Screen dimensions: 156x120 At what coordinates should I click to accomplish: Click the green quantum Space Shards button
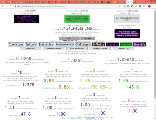click(x=77, y=19)
